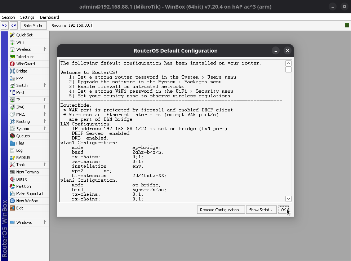Viewport: 351px width, 261px height.
Task: Click the Undo arrow in toolbar
Action: 5,25
